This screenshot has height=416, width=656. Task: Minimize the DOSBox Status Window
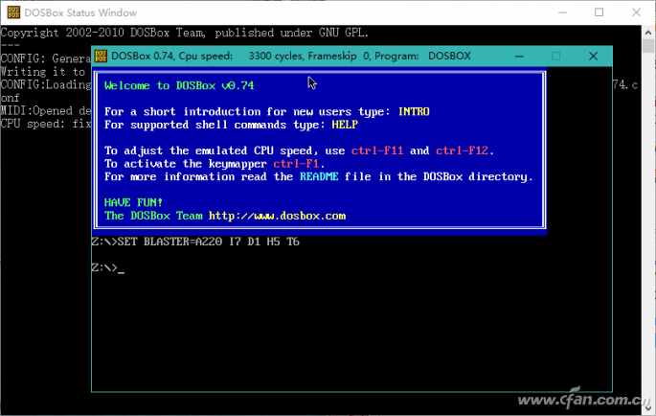coord(563,12)
